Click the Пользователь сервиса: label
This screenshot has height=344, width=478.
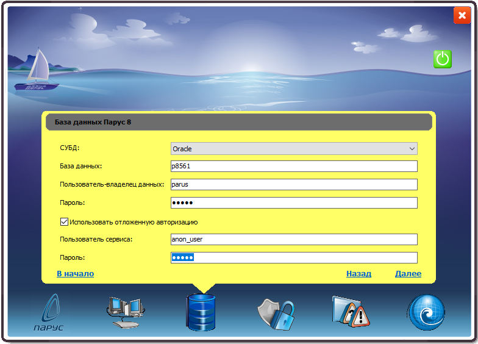pyautogui.click(x=96, y=239)
